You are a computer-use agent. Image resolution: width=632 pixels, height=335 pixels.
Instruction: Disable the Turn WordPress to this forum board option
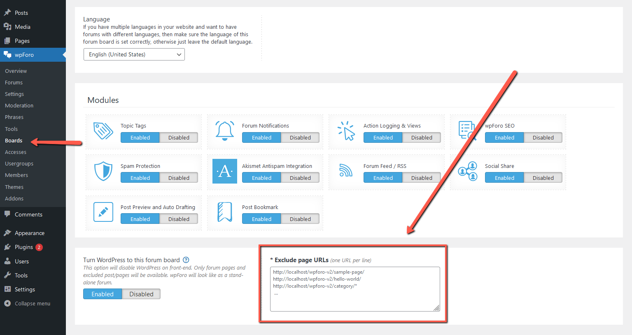141,294
